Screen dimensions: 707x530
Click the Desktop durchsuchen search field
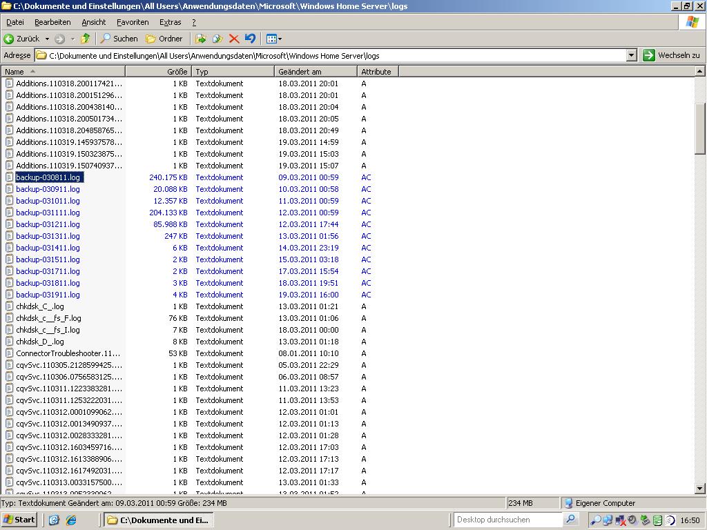507,520
